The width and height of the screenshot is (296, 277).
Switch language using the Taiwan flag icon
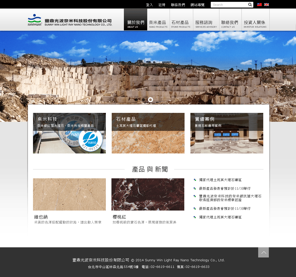pos(259,5)
